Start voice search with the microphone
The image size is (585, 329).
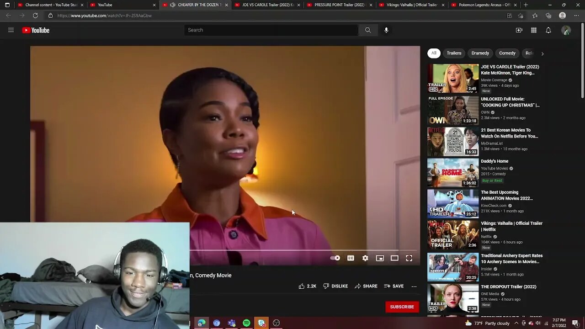pos(386,30)
